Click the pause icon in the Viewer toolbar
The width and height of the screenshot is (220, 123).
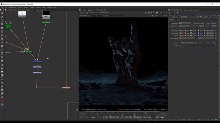pos(157,13)
